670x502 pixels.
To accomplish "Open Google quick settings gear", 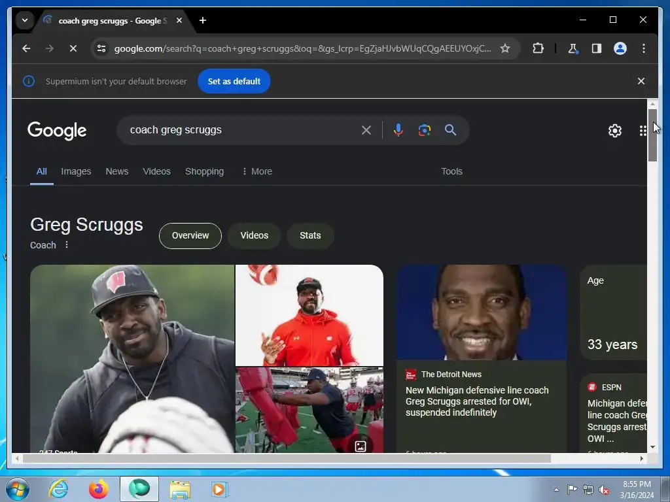I will (615, 131).
